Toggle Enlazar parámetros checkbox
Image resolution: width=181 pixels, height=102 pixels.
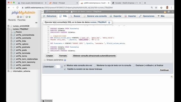tap(45, 60)
